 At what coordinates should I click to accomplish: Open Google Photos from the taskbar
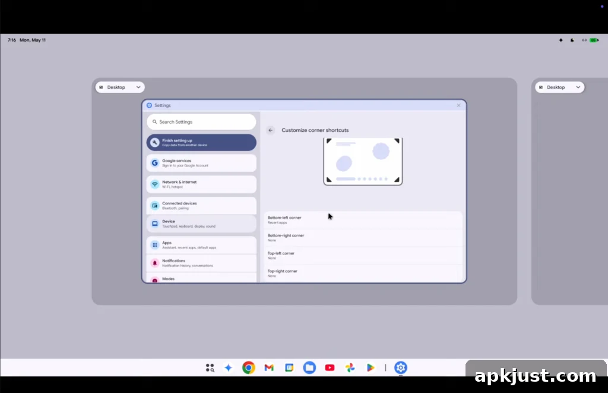(x=350, y=368)
